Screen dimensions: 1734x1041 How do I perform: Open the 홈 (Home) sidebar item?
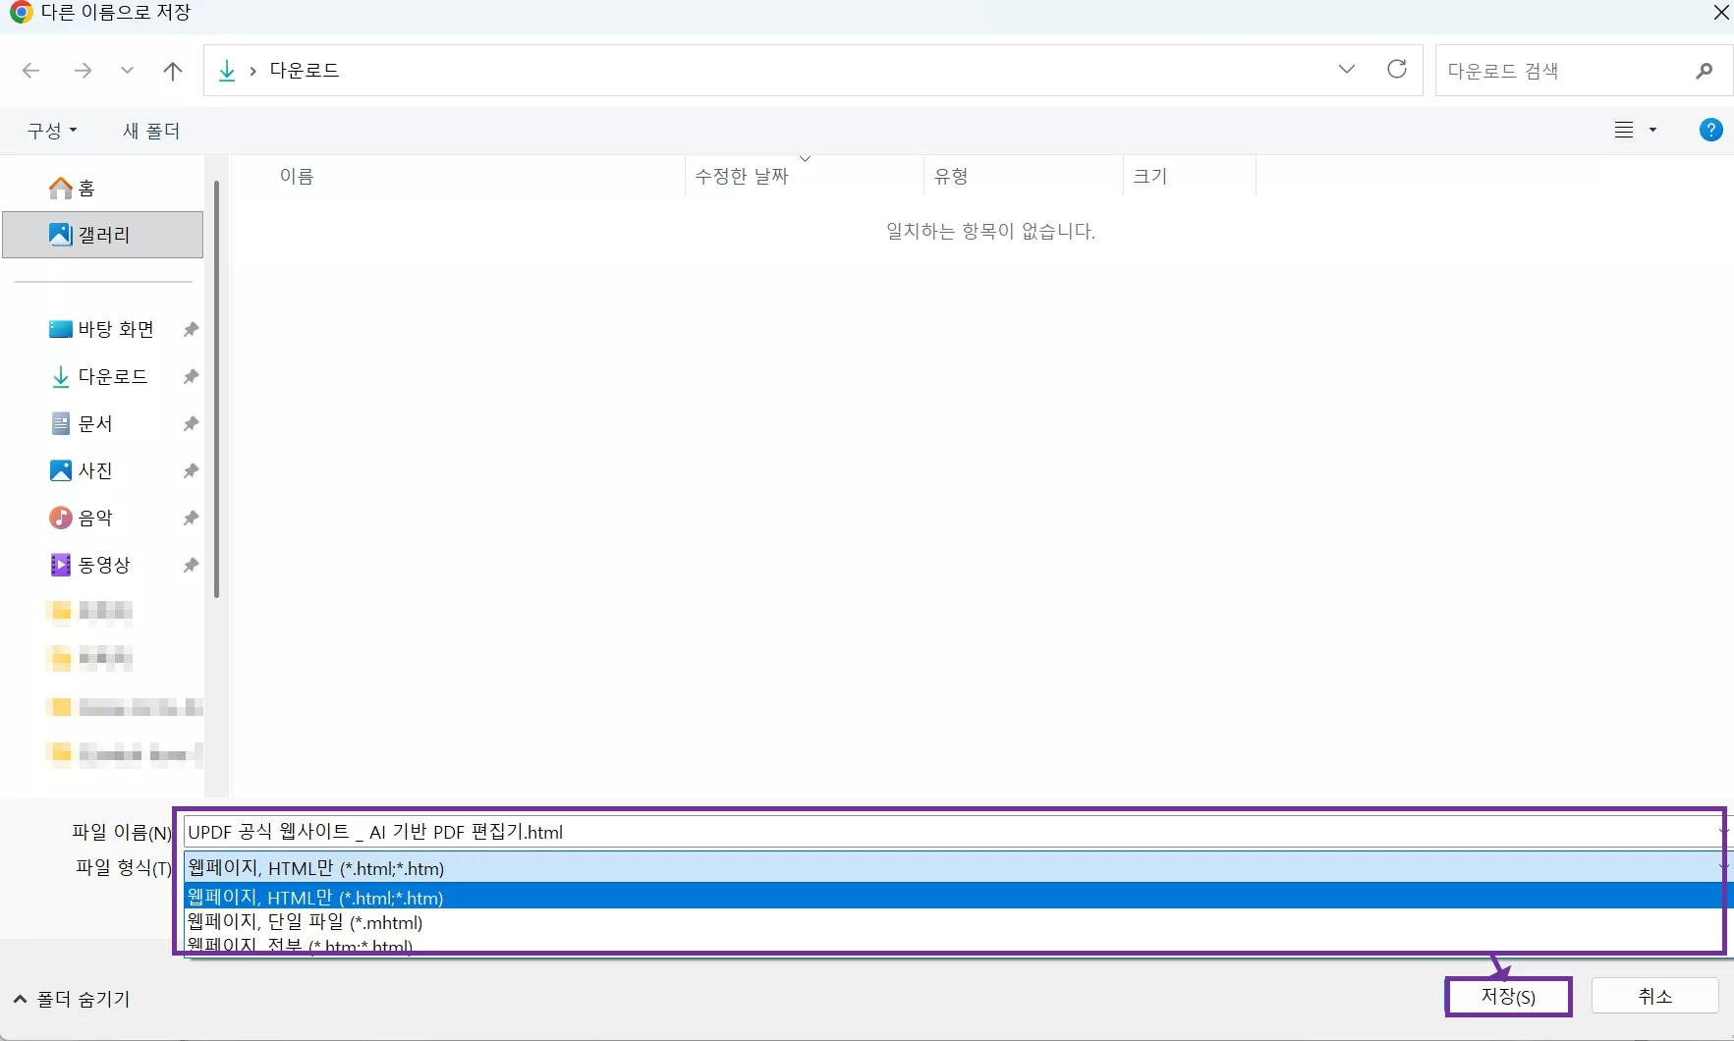(83, 188)
